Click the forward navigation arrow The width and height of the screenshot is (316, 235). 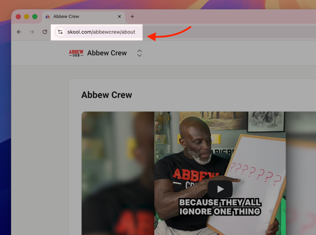point(32,32)
